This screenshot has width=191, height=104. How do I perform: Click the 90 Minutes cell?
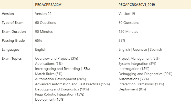click(x=44, y=32)
